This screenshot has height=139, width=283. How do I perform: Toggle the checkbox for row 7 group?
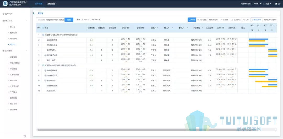[x=43, y=65]
